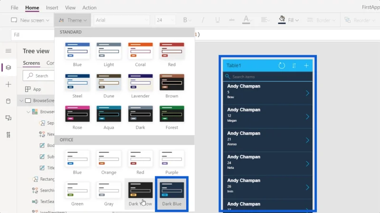This screenshot has height=213, width=380.
Task: Open Advanced tools icon in left rail
Action: click(x=9, y=135)
